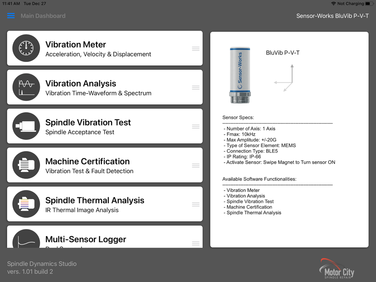Click the battery status icon
Viewport: 376px width, 282px height.
369,4
